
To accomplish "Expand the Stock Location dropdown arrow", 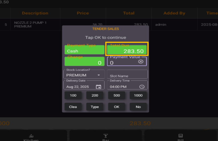I will (99, 75).
